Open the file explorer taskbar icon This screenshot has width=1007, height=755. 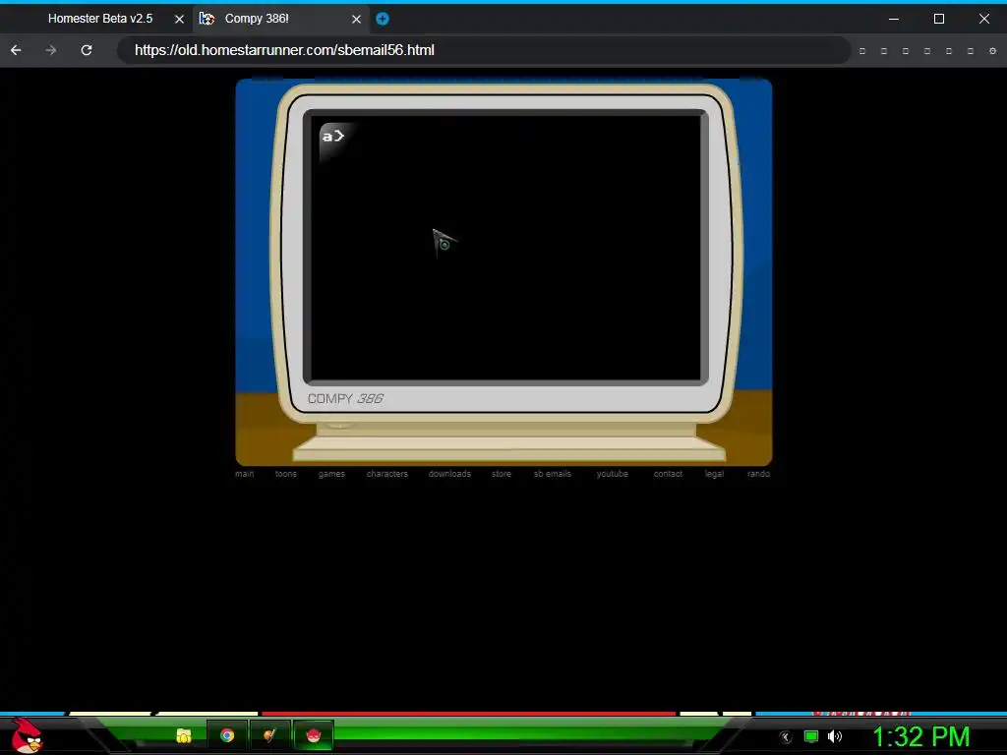click(x=184, y=735)
